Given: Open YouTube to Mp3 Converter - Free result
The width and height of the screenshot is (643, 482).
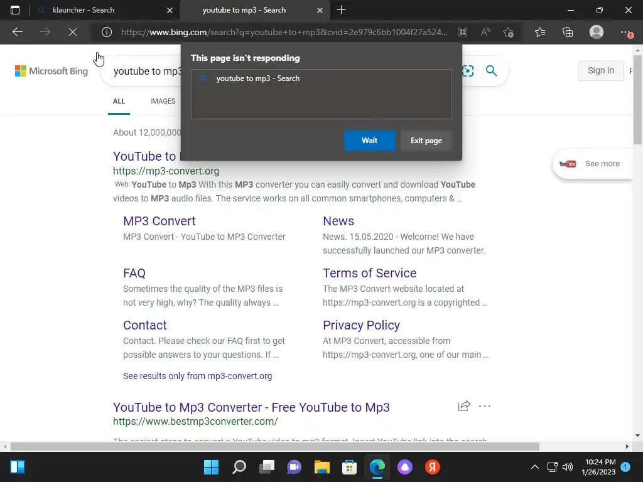Looking at the screenshot, I should point(251,407).
